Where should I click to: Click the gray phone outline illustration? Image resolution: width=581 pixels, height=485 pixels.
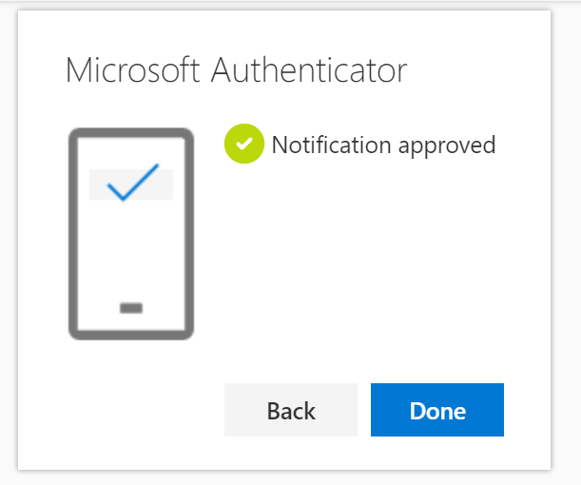(131, 234)
